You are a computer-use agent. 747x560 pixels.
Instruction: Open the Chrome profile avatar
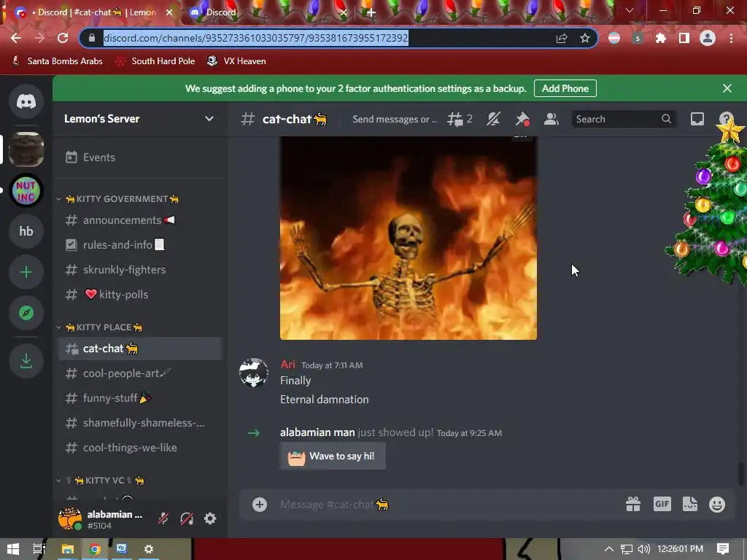point(708,38)
